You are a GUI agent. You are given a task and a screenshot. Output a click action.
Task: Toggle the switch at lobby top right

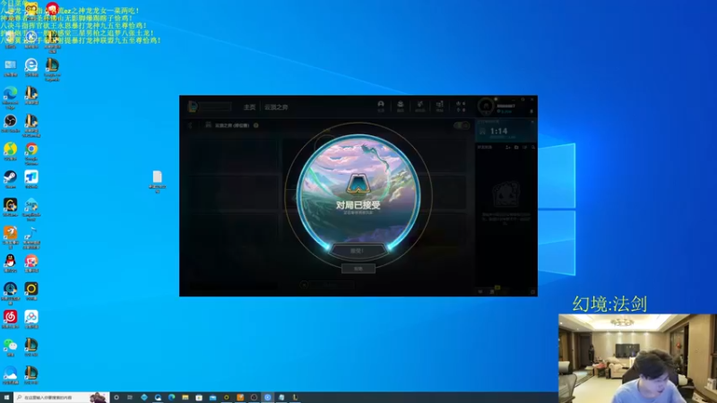[461, 125]
